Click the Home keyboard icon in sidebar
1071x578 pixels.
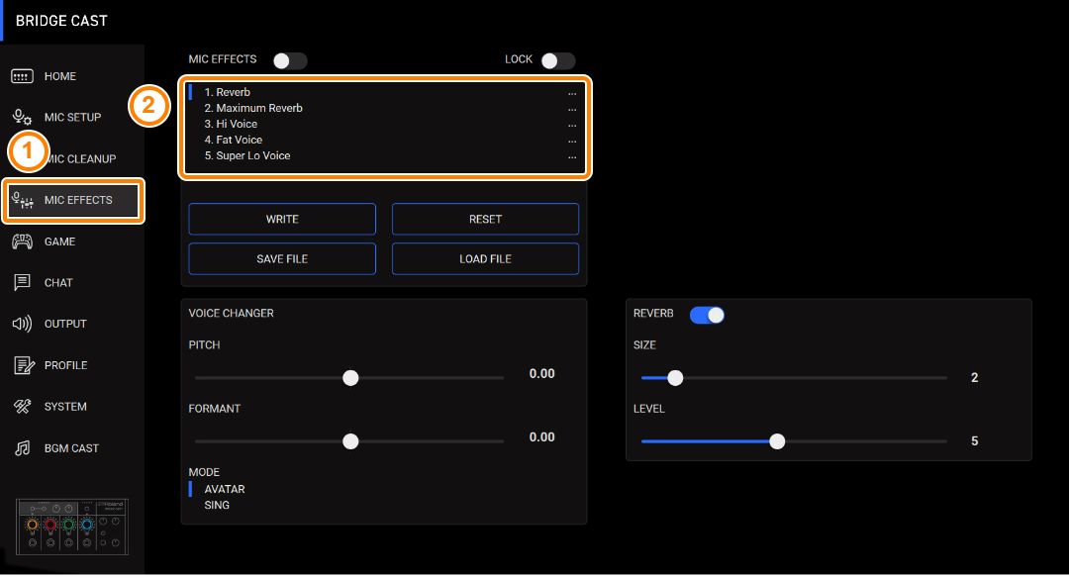click(22, 76)
